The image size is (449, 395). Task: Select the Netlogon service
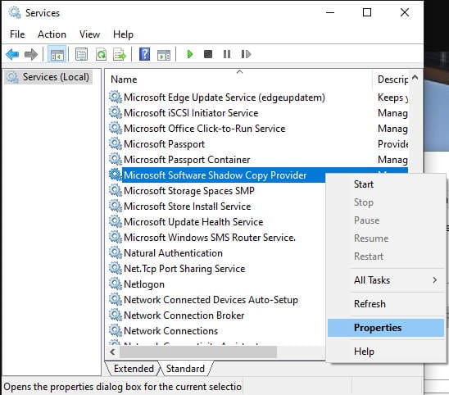tap(144, 284)
